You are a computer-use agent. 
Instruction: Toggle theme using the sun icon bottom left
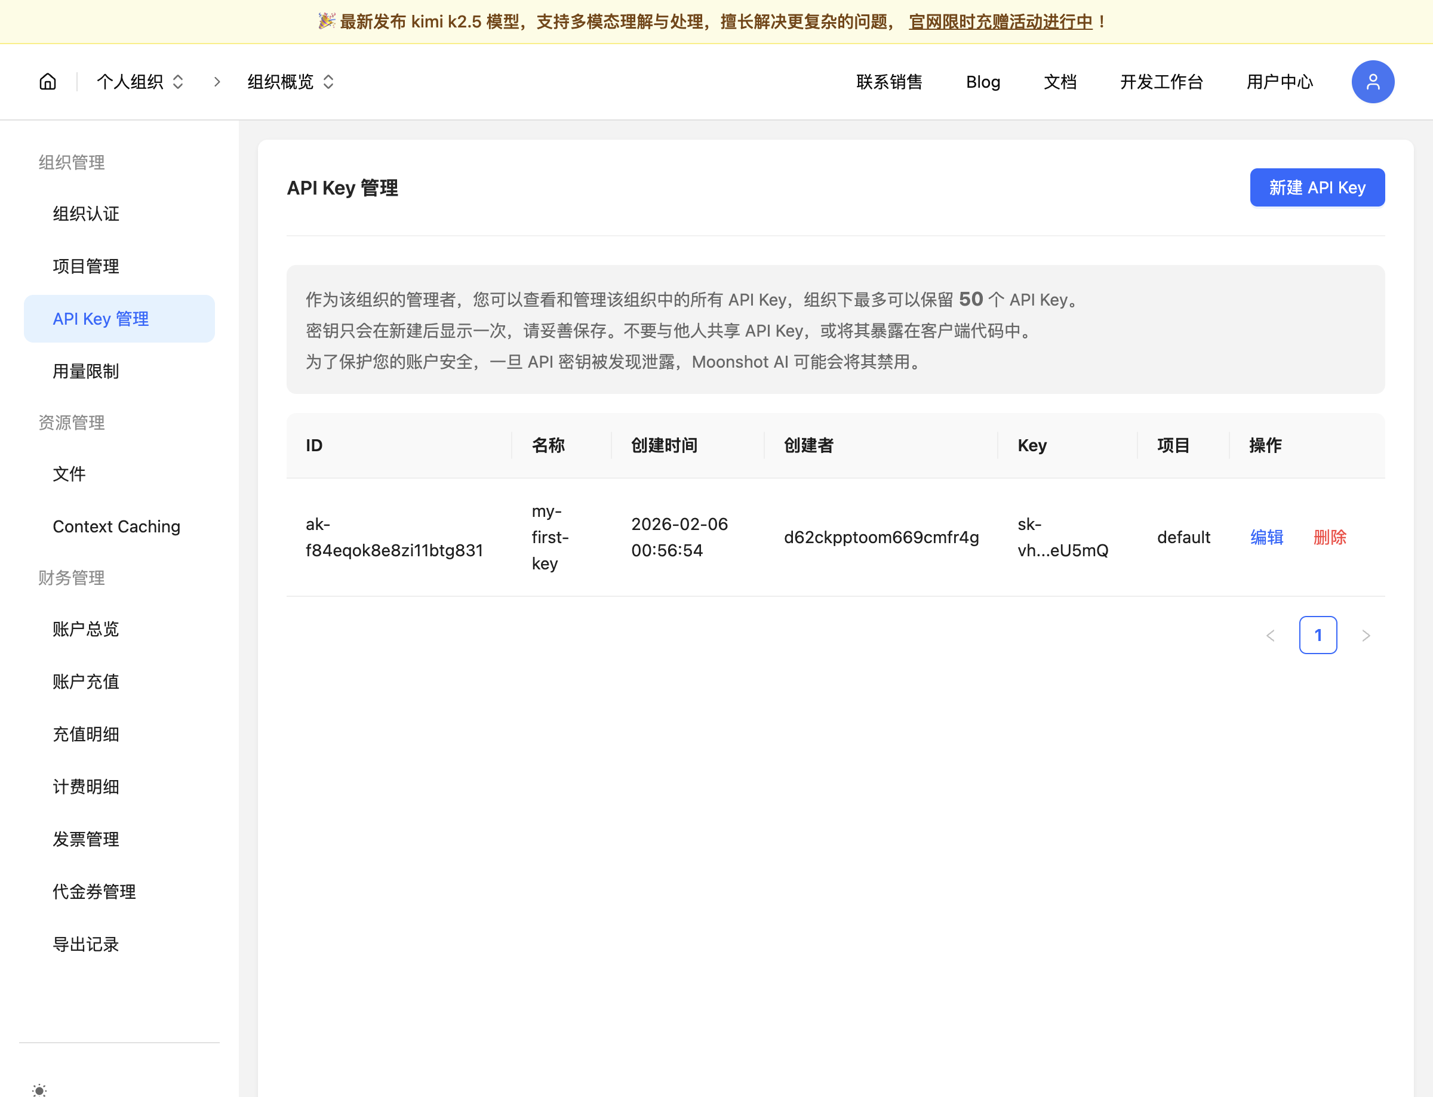click(x=39, y=1089)
